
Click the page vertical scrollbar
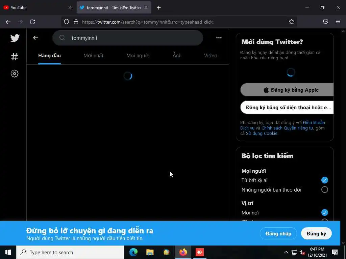click(343, 137)
